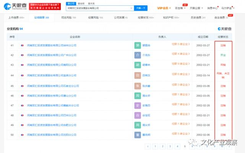245x153 pixels.
Task: Switch to the 知识产权 tab
Action: pyautogui.click(x=171, y=18)
